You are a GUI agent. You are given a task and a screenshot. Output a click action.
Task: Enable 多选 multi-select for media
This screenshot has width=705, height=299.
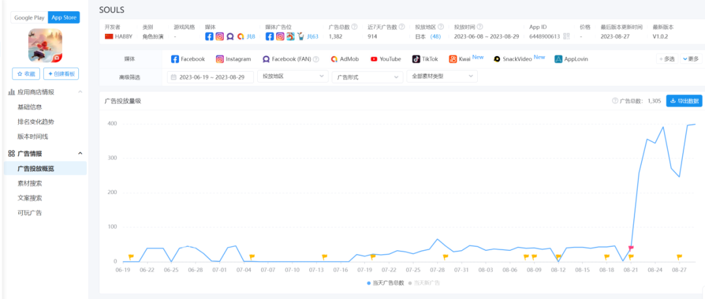[667, 59]
